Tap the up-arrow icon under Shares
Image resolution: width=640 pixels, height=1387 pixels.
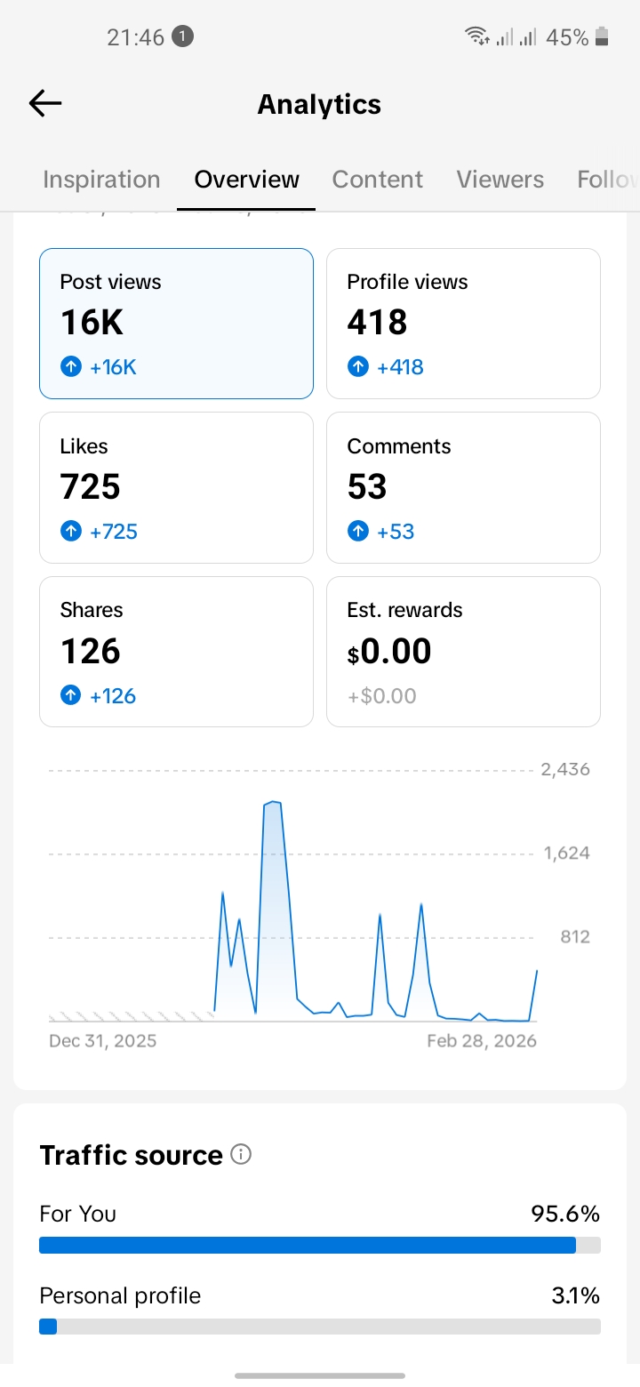click(71, 696)
